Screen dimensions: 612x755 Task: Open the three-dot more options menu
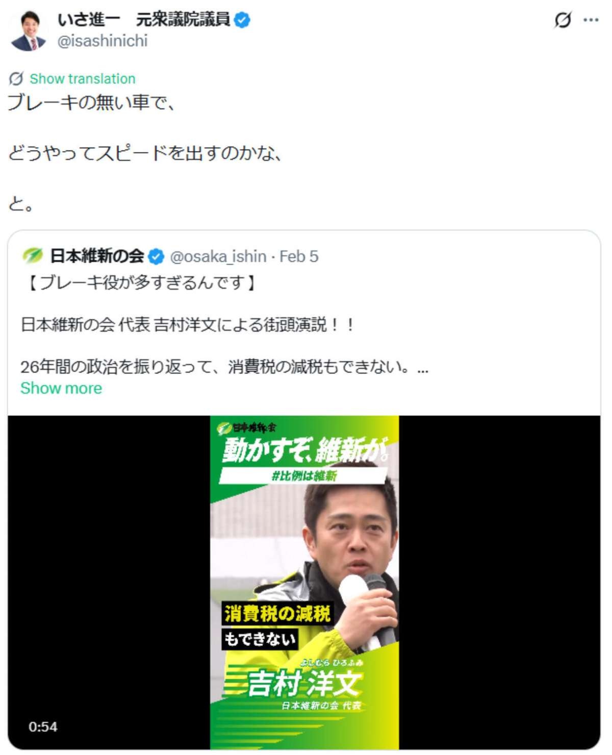[591, 20]
